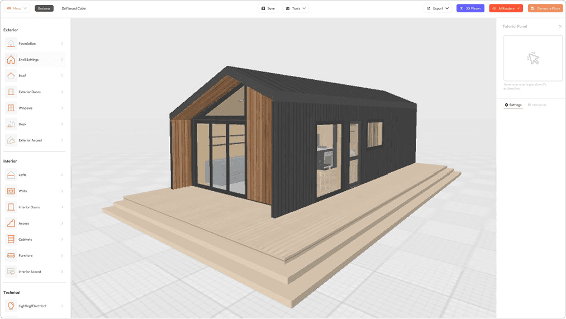Open the AI Renders dropdown
Viewport: 566px width, 319px height.
click(506, 8)
